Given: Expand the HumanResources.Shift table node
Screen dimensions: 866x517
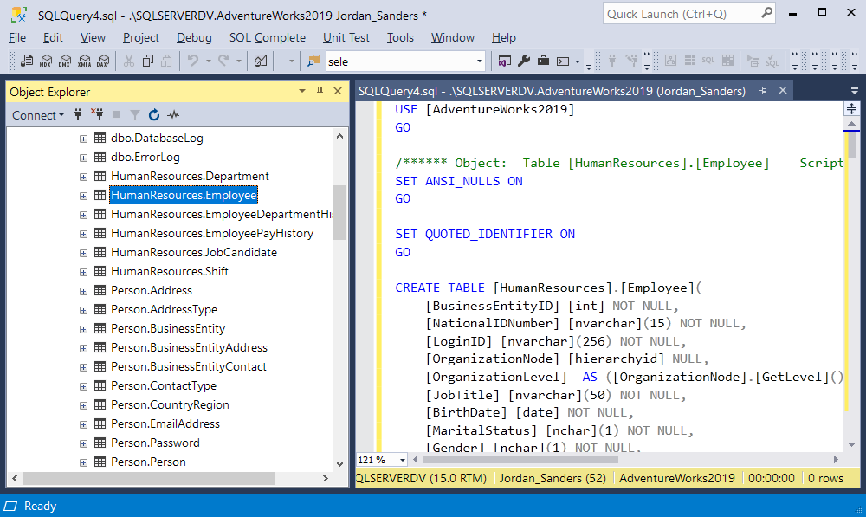Looking at the screenshot, I should click(x=83, y=272).
